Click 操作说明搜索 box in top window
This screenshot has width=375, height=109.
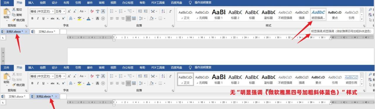point(203,3)
